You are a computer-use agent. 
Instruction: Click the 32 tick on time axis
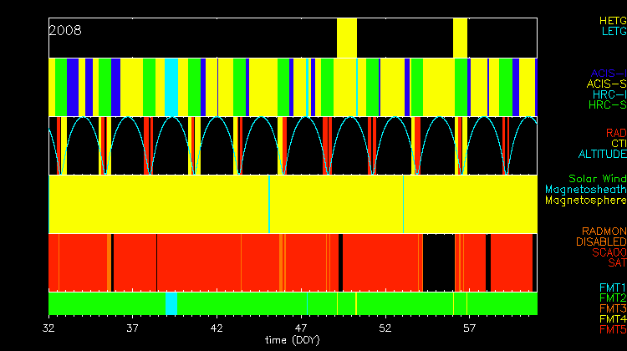[x=49, y=328]
